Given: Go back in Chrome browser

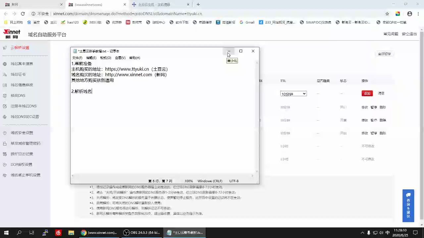Looking at the screenshot, I should (x=6, y=14).
